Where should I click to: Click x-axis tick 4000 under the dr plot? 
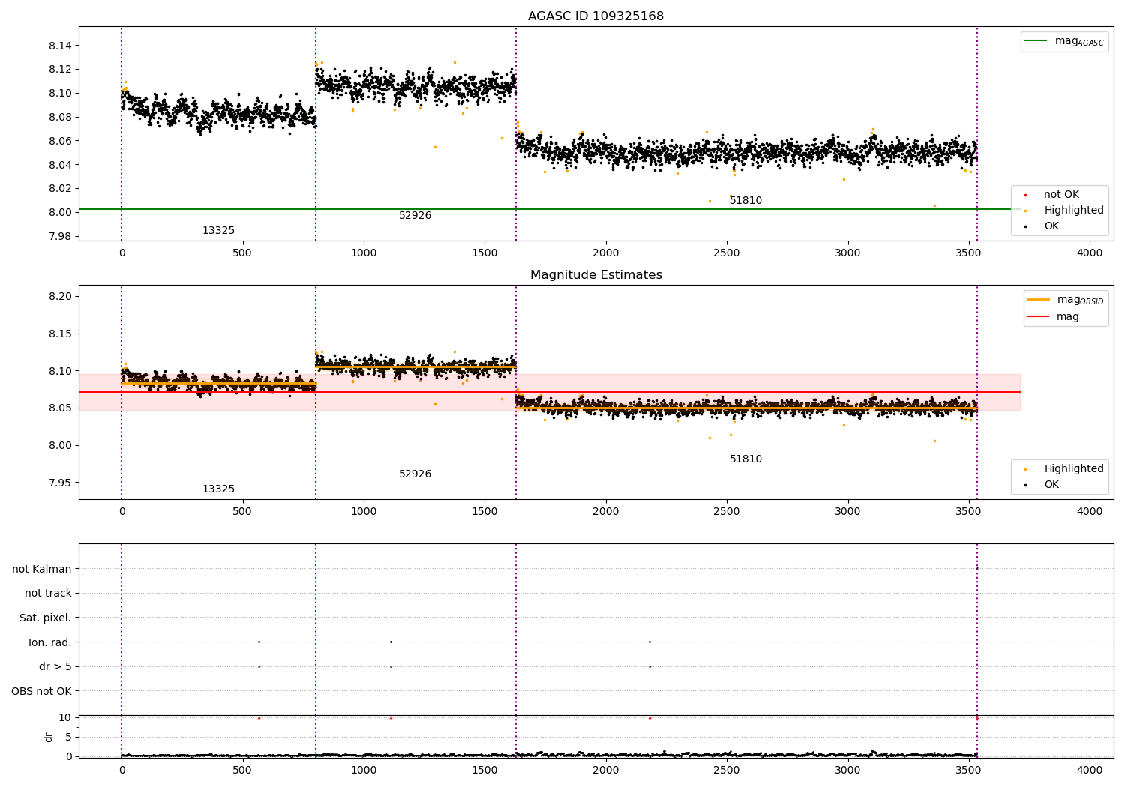click(1090, 770)
